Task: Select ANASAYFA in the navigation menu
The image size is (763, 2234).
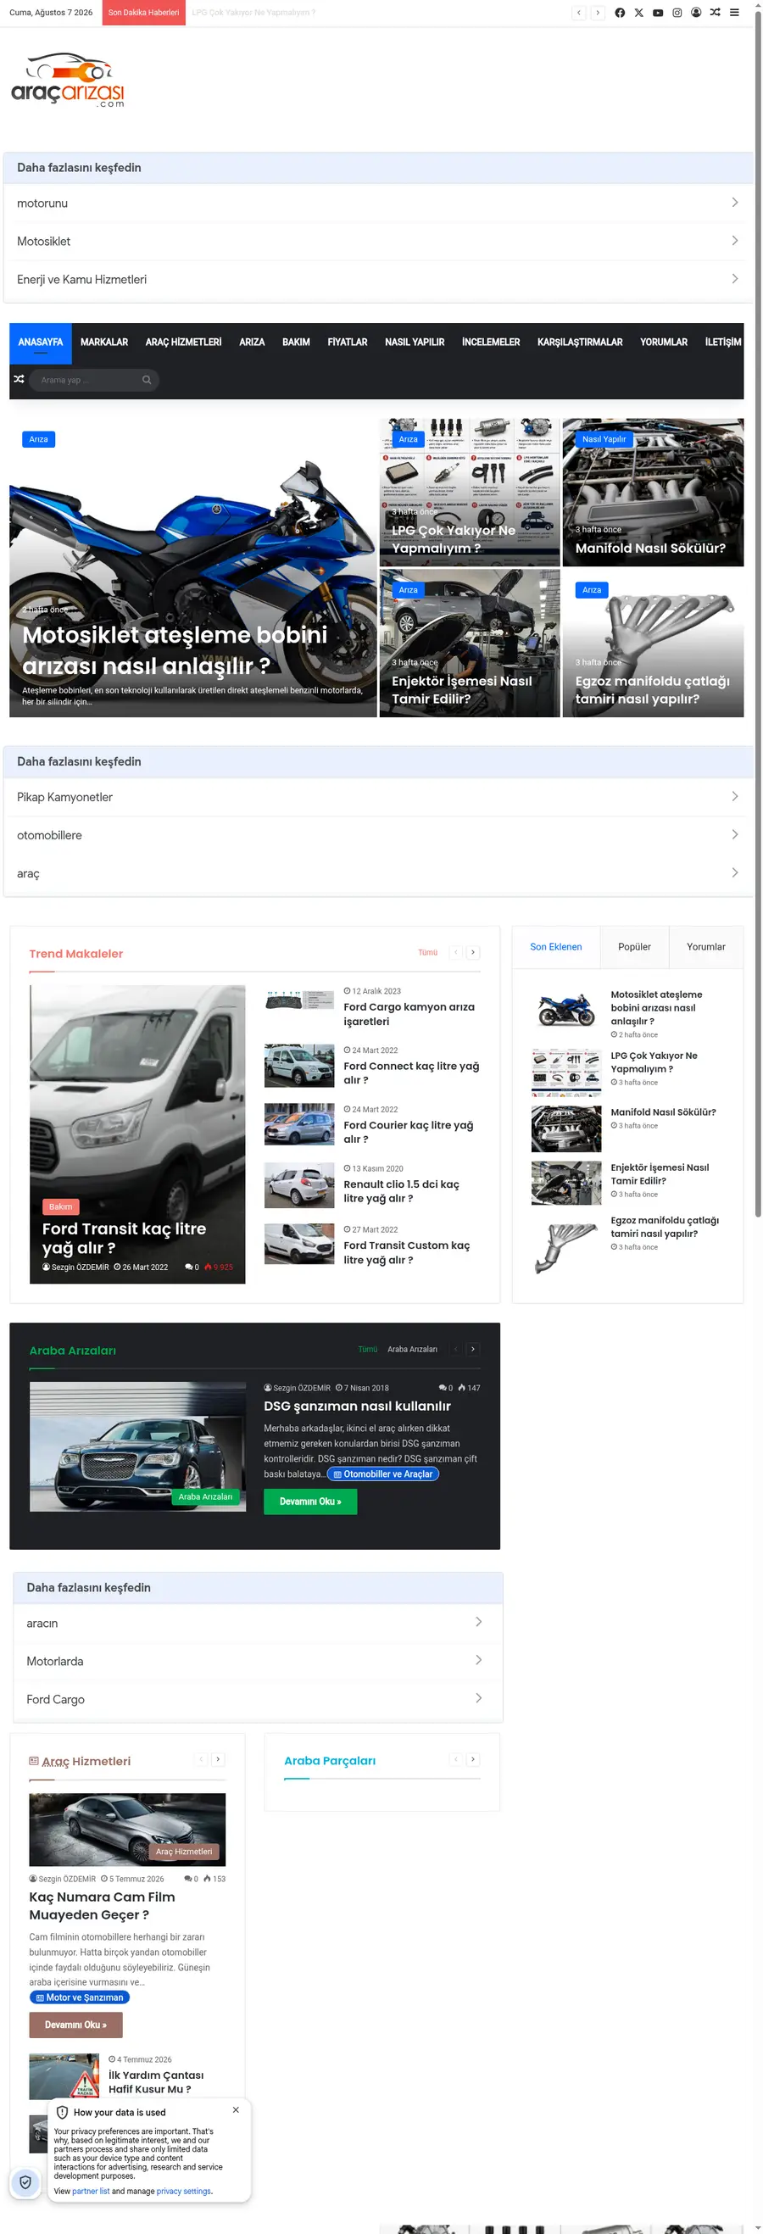Action: [41, 343]
